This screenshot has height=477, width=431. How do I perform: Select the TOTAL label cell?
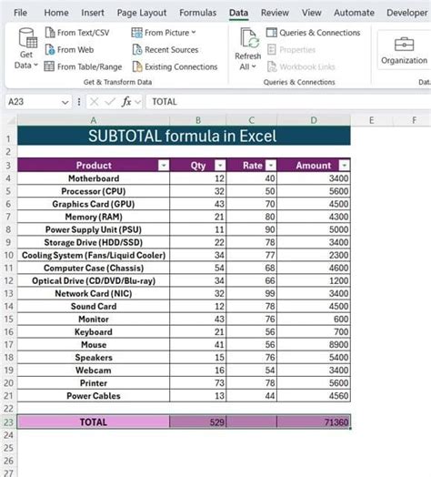pos(94,422)
